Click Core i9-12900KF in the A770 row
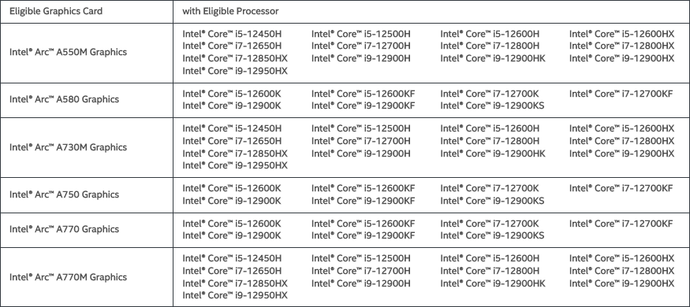 point(363,235)
